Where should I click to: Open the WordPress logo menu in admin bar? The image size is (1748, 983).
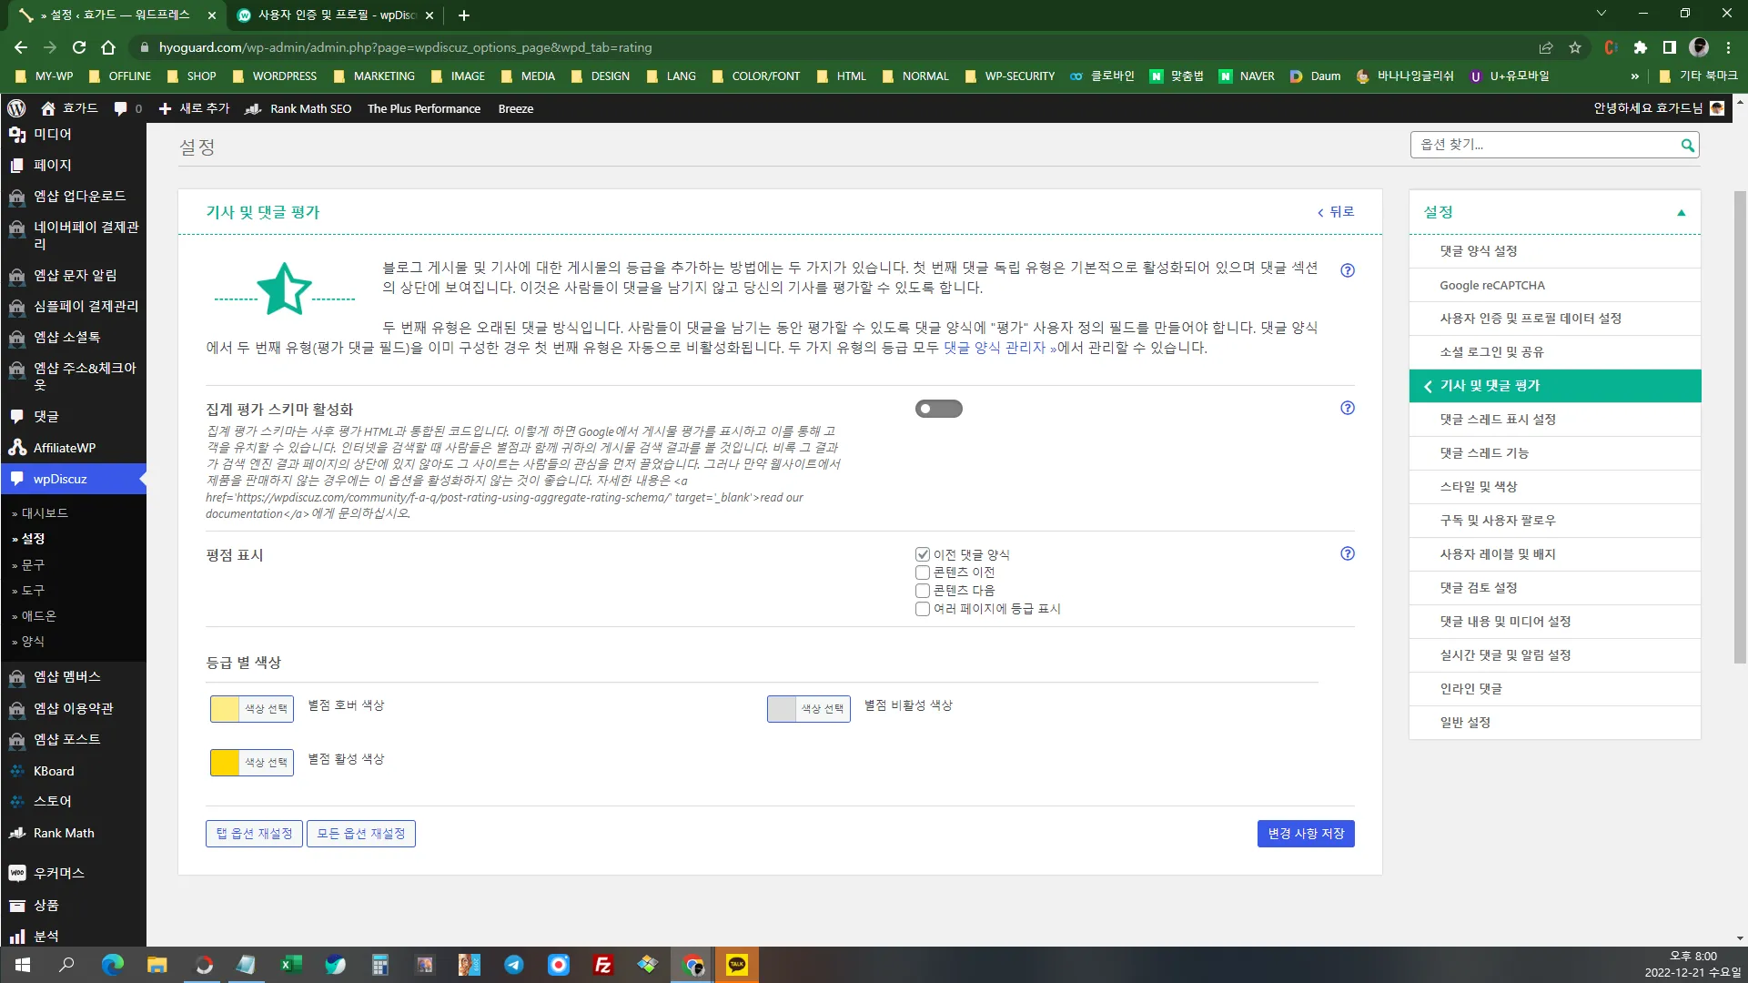coord(16,108)
